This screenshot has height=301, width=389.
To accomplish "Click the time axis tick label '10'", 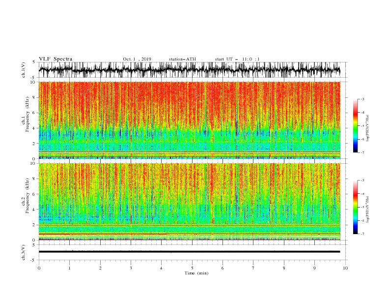I will 345,268.
